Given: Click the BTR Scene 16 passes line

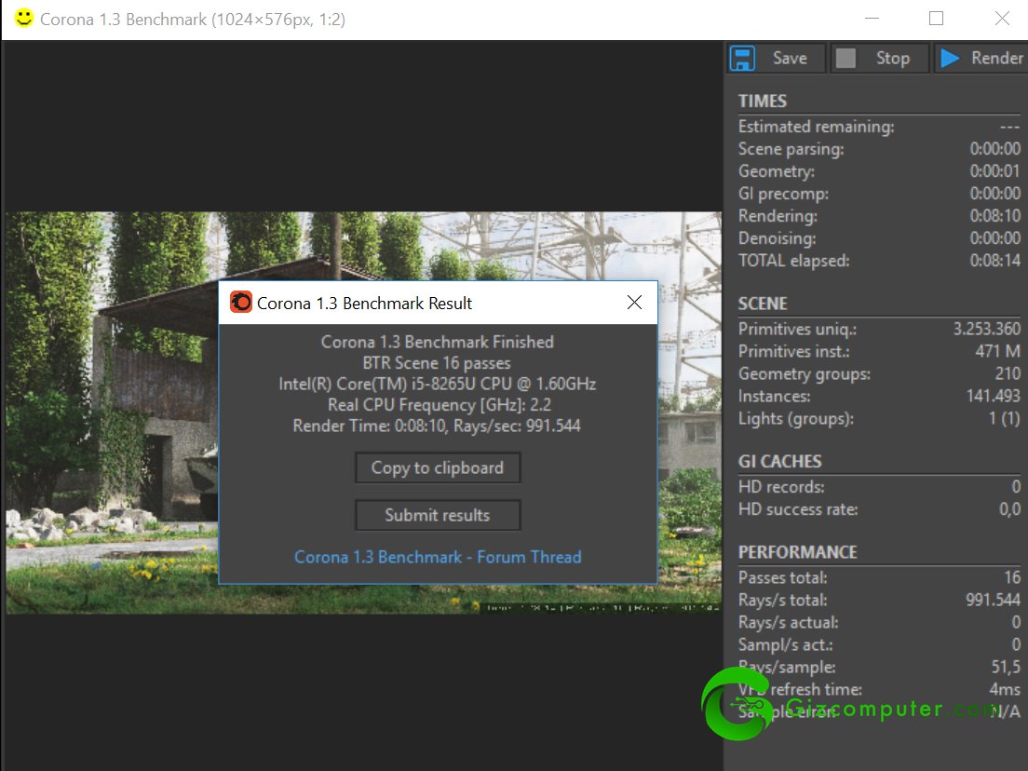Looking at the screenshot, I should pos(437,362).
